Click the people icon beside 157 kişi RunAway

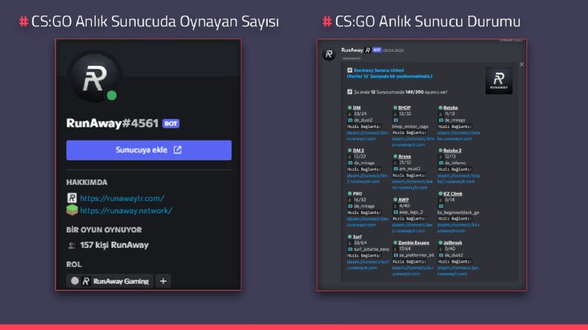(x=72, y=246)
